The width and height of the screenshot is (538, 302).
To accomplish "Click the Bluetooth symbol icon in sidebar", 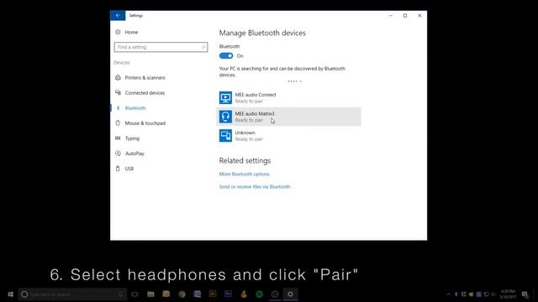I will pos(118,108).
